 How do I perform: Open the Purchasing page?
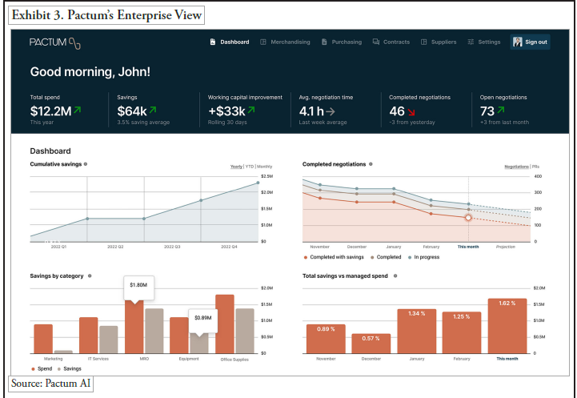pos(342,42)
